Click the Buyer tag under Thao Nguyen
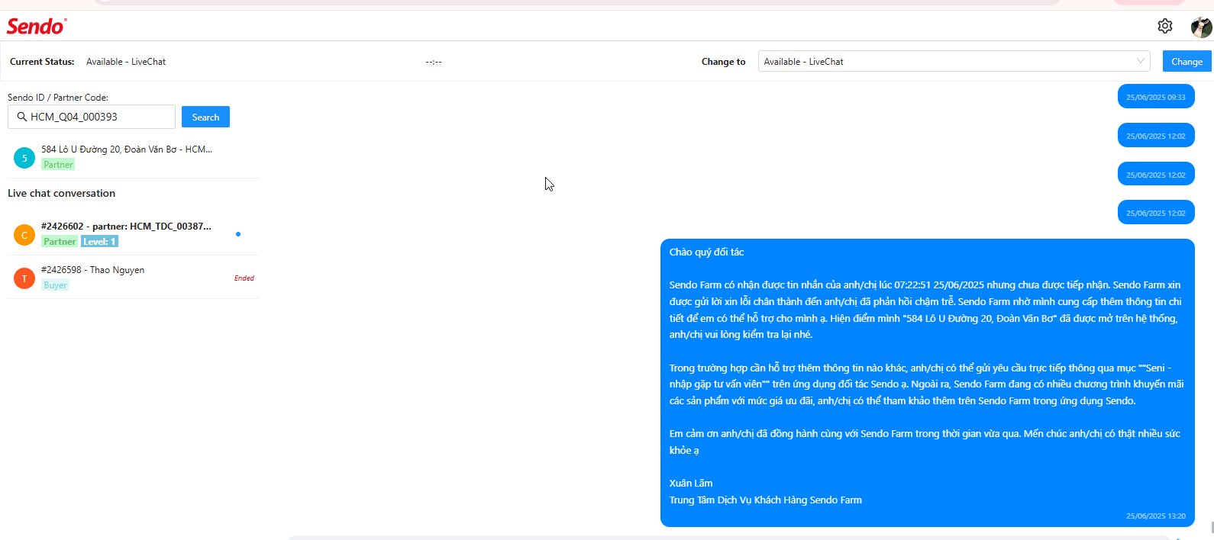Image resolution: width=1214 pixels, height=540 pixels. (55, 285)
